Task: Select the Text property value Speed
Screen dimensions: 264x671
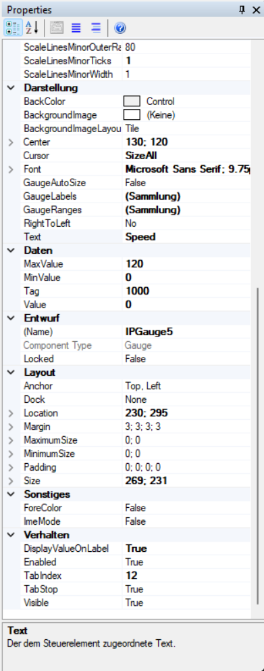Action: click(140, 237)
